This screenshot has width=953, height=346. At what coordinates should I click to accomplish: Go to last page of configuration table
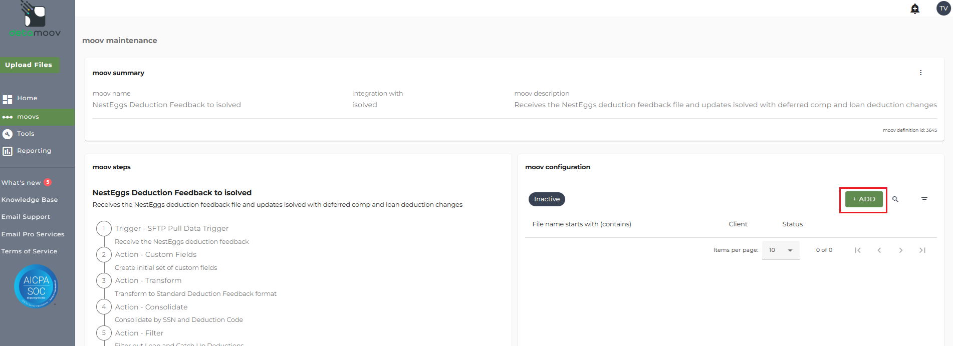click(922, 250)
